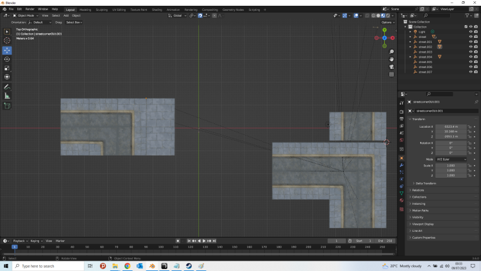Viewport: 481px width, 271px height.
Task: Toggle auto keying record button
Action: [178, 241]
